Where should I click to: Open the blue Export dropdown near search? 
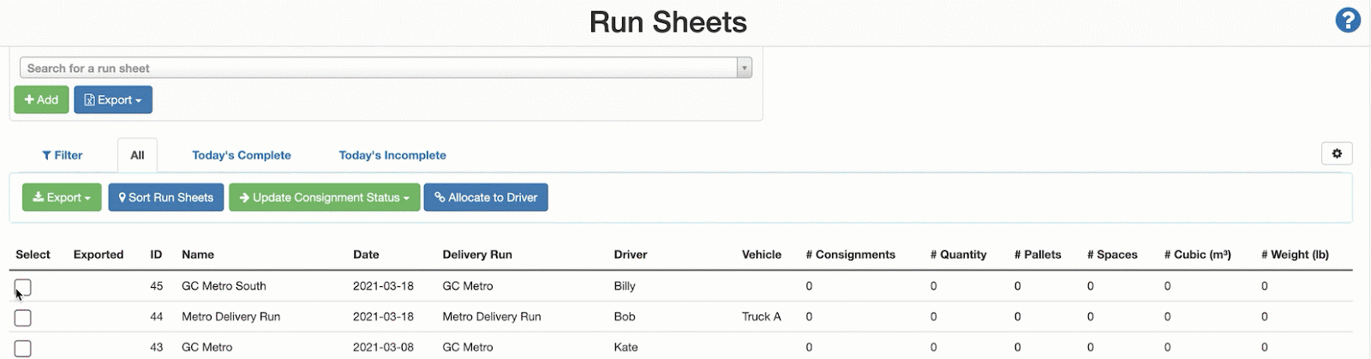pyautogui.click(x=113, y=99)
